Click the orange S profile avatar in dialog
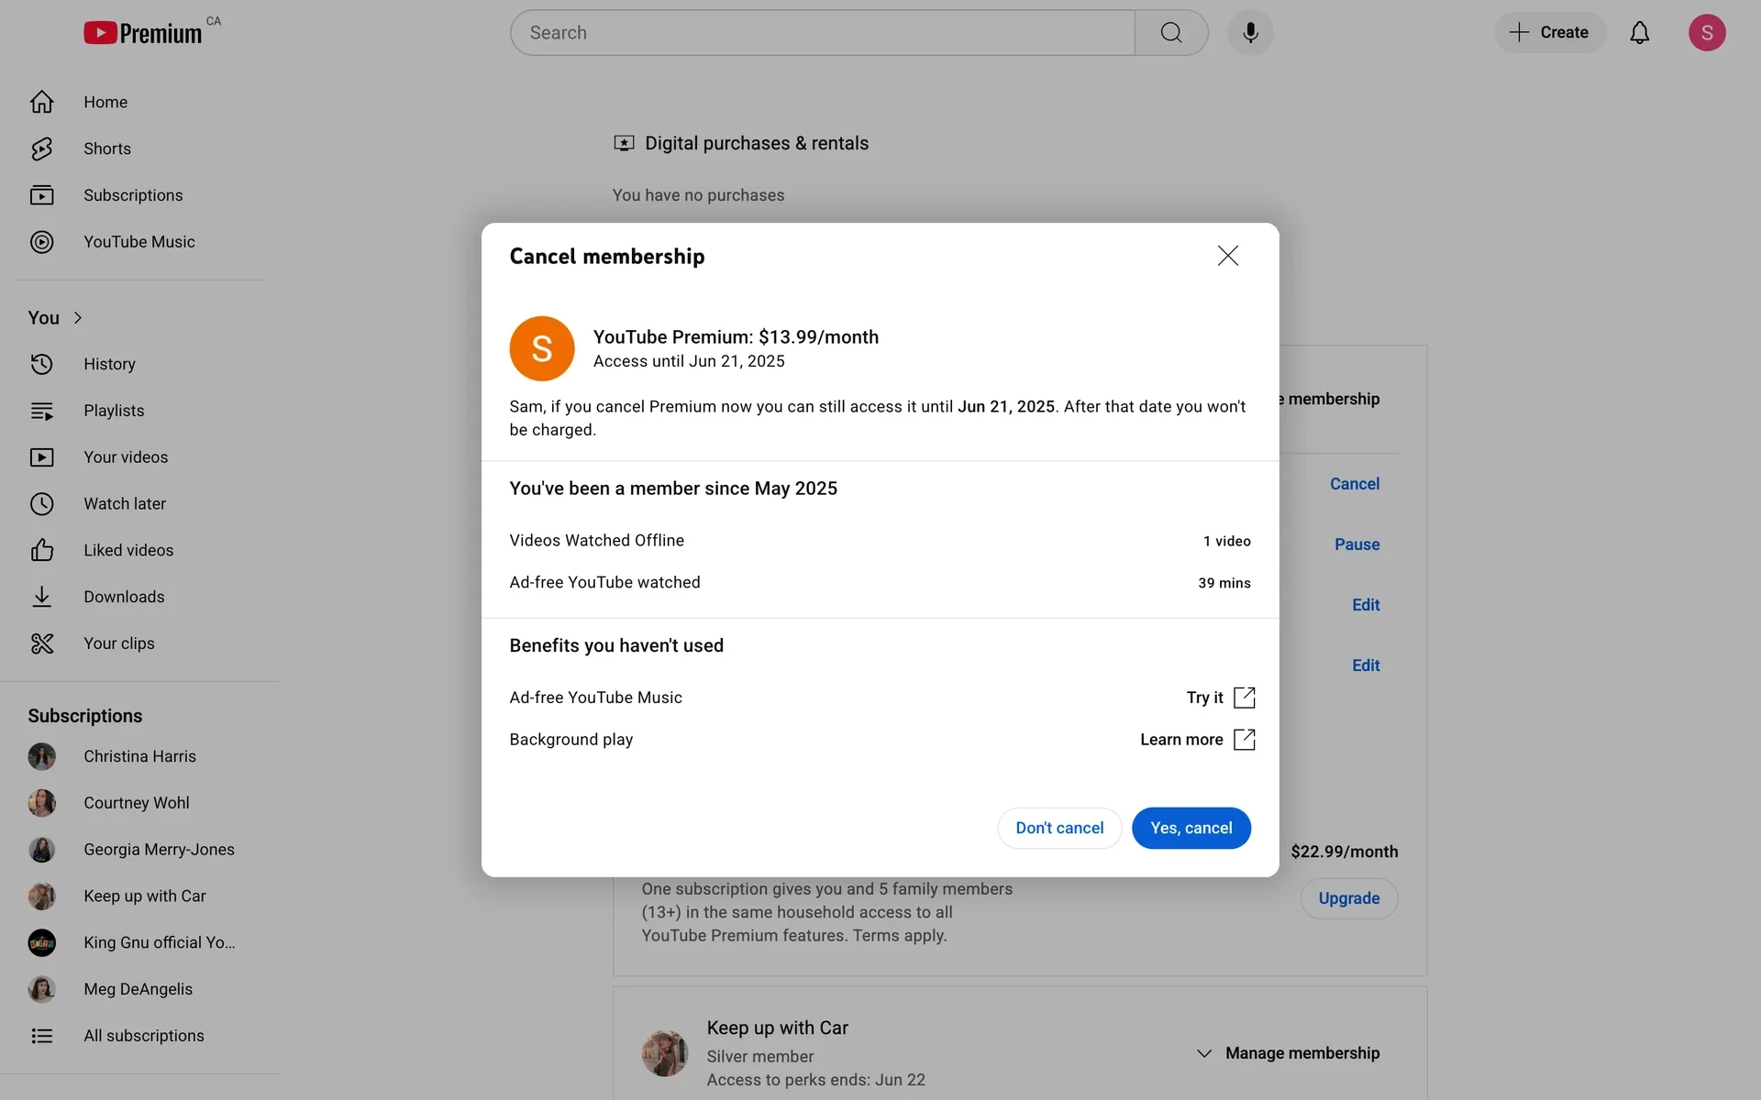 coord(542,348)
